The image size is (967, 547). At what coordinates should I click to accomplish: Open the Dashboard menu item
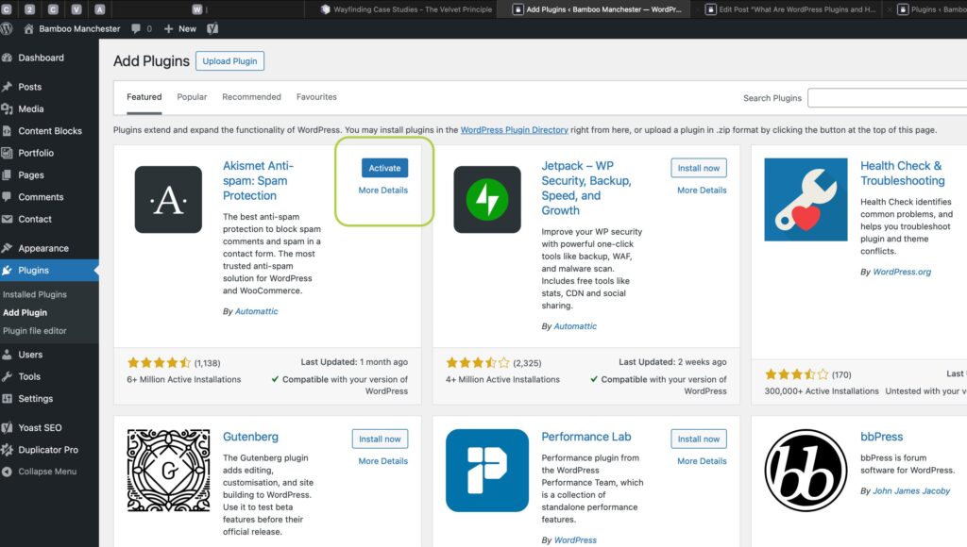click(x=41, y=58)
